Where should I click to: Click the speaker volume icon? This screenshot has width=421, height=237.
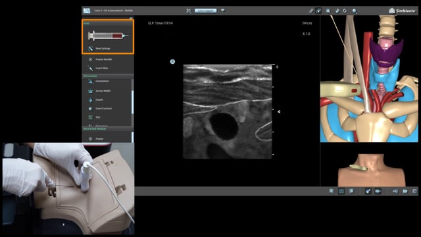pyautogui.click(x=395, y=191)
